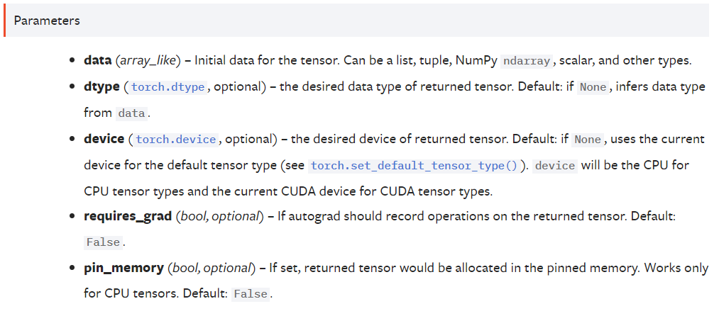Follow the torch.set_default_tensor_type() link

(414, 165)
